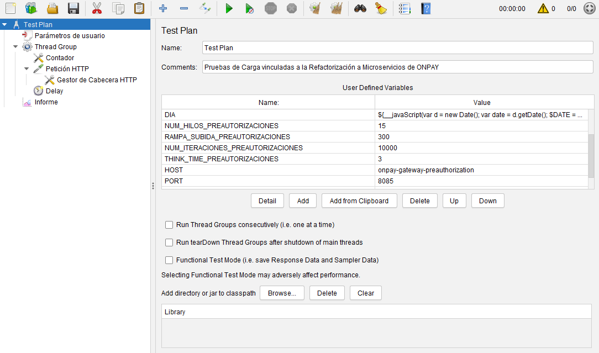Click the green Start test button
The width and height of the screenshot is (599, 353).
(229, 8)
